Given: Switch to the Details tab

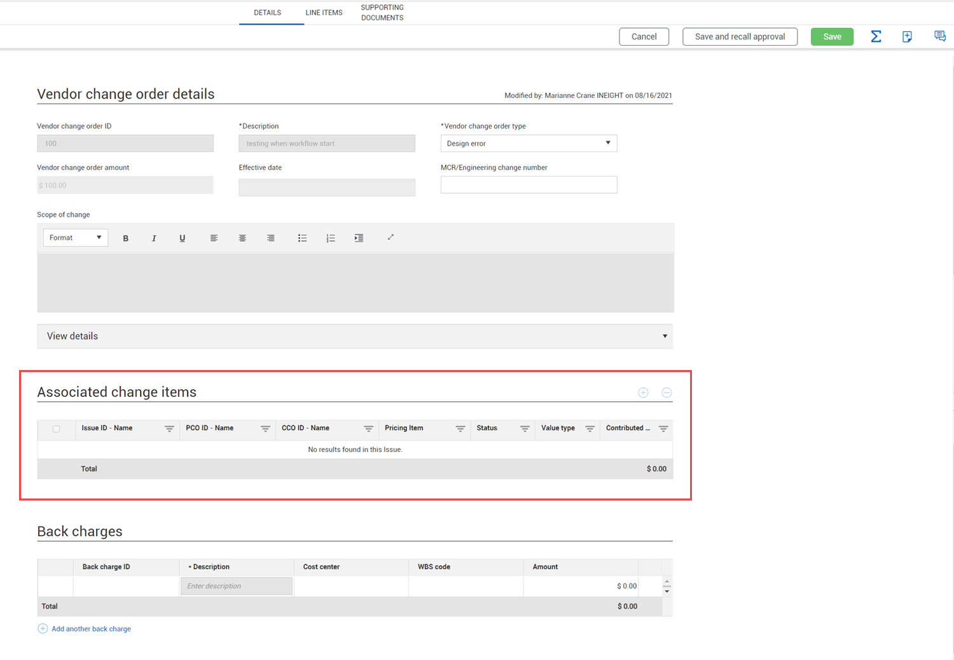Looking at the screenshot, I should (268, 13).
